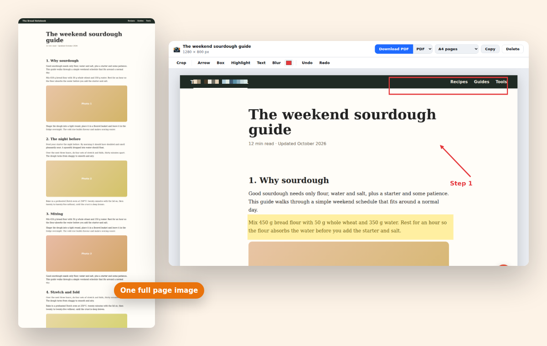Select the Arrow annotation tool
Viewport: 547px width, 346px height.
coord(204,63)
